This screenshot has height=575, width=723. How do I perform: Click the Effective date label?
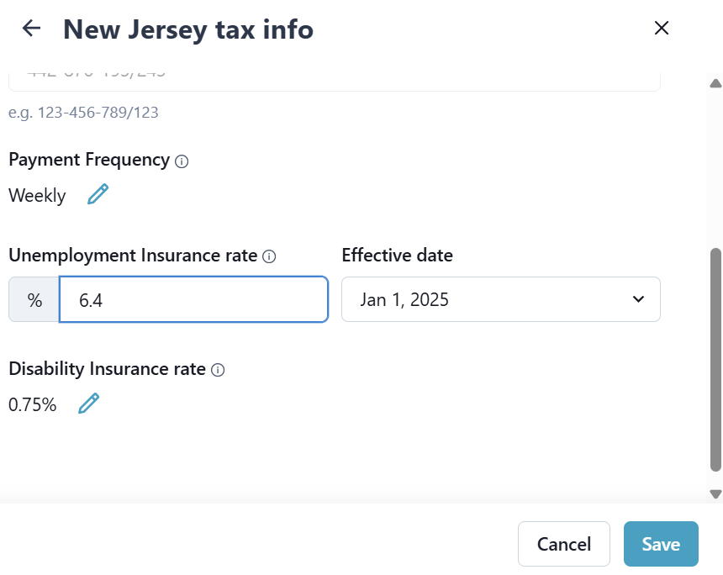click(397, 256)
